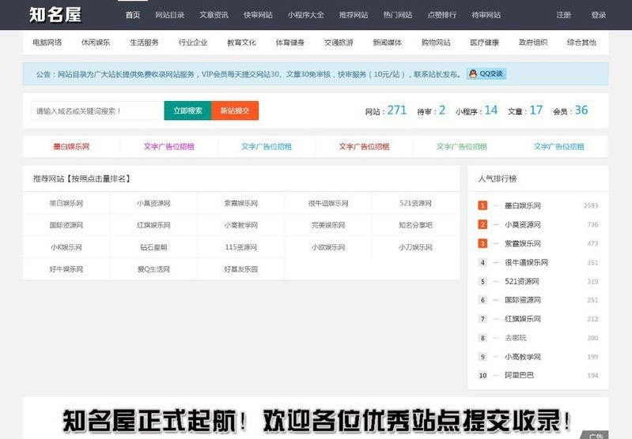
Task: Focus the domain or keyword search field
Action: tap(97, 111)
